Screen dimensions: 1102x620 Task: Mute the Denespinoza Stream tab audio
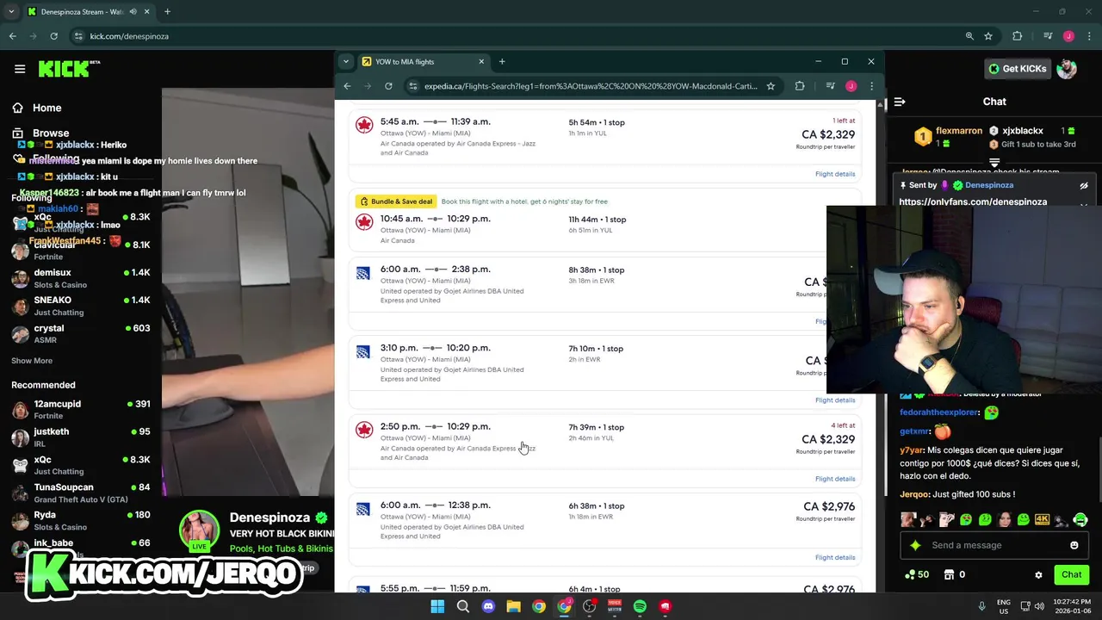[133, 12]
